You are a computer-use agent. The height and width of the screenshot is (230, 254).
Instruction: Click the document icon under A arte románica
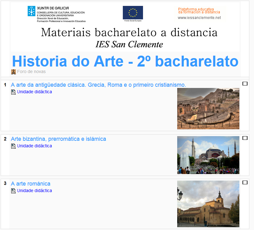pyautogui.click(x=13, y=191)
